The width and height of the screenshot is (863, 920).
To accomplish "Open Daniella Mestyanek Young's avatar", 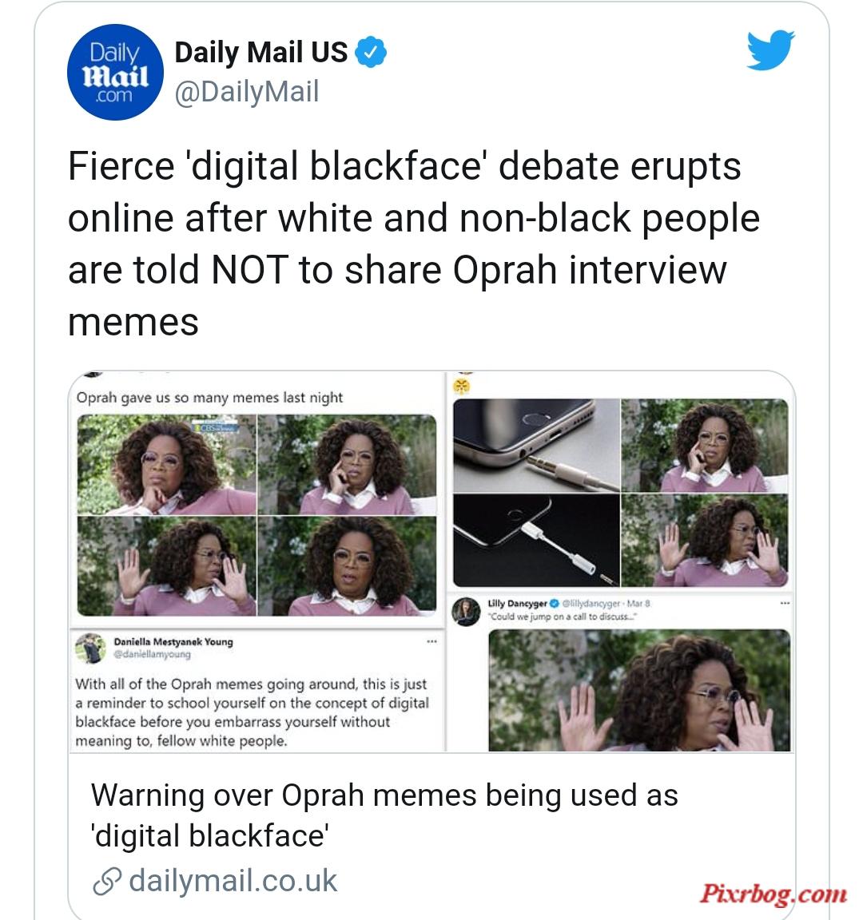I will [x=91, y=648].
